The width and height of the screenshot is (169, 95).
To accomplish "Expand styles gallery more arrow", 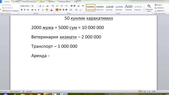I will coord(144,11).
